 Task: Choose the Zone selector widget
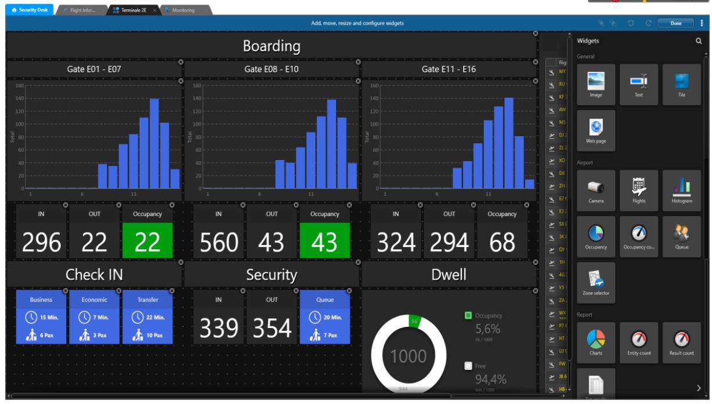click(x=597, y=282)
